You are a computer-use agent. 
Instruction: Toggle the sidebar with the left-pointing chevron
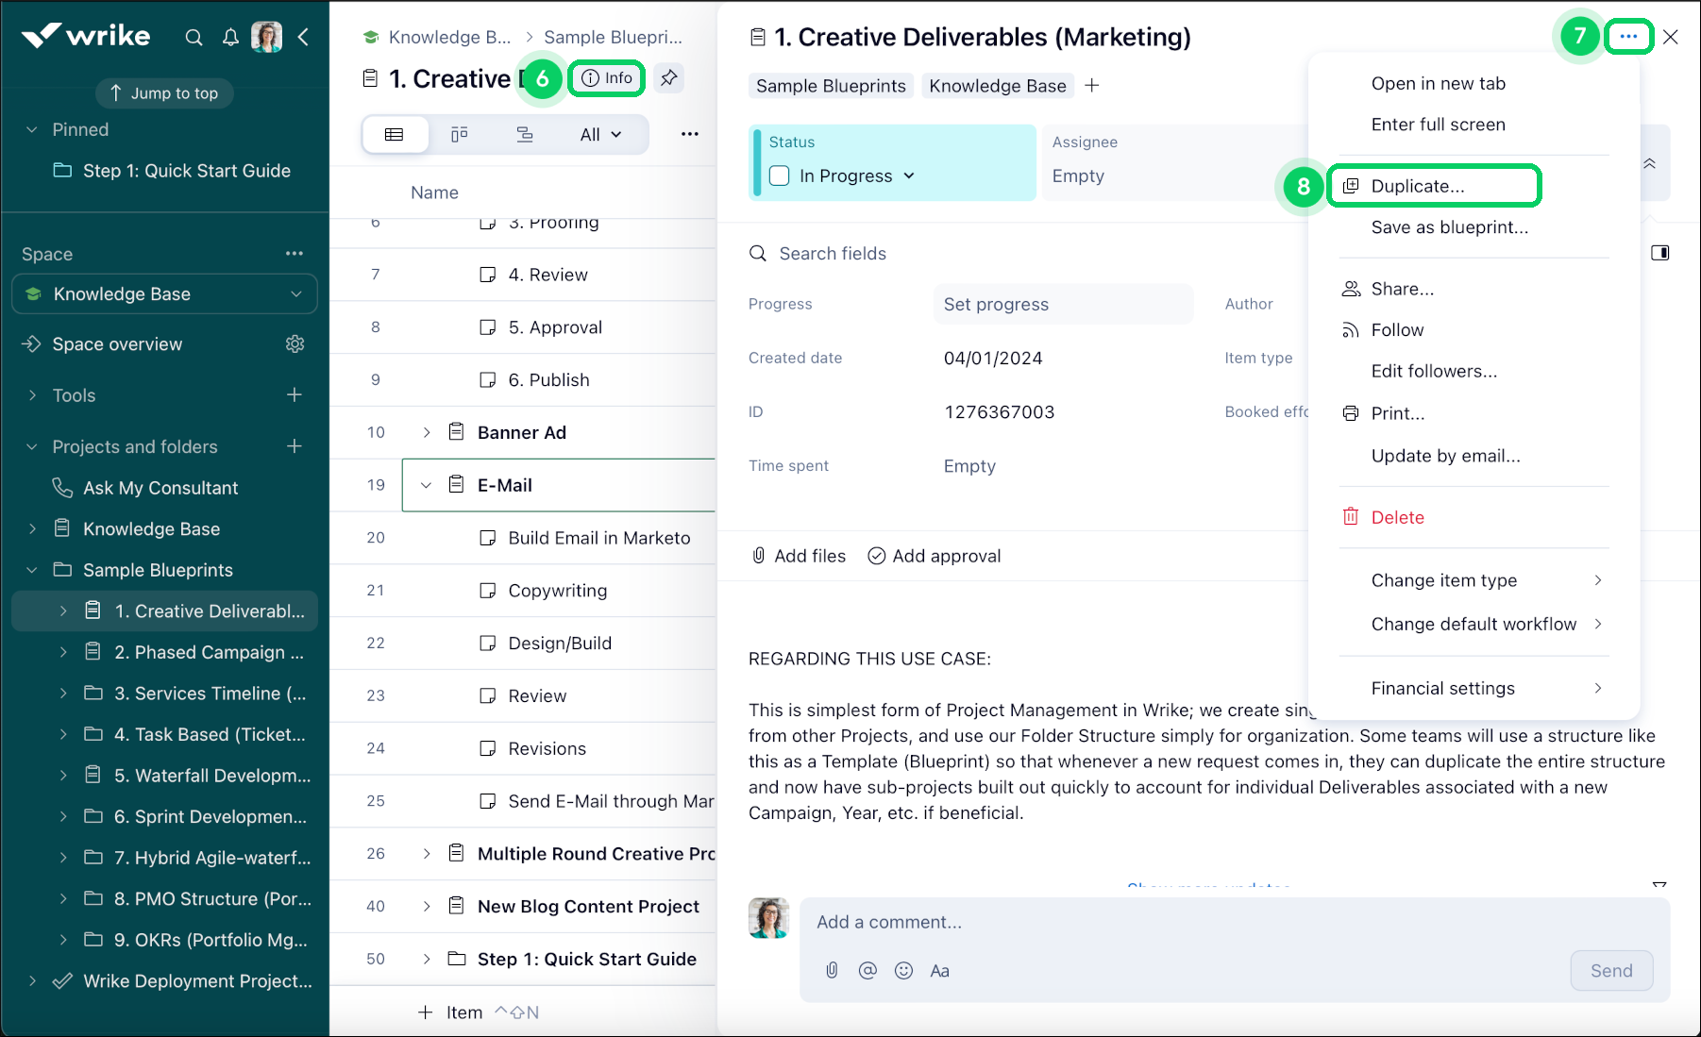tap(303, 37)
